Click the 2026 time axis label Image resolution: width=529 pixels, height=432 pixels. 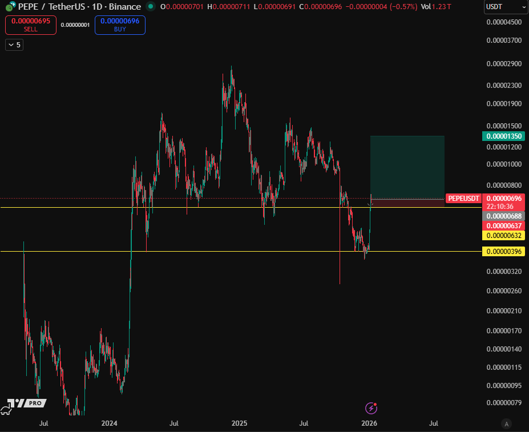[369, 423]
